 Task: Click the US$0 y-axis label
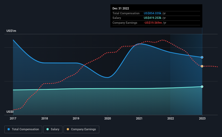click(10, 112)
